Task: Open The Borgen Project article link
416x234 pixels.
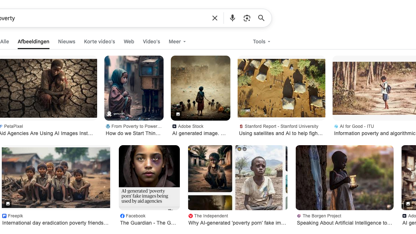Action: coord(344,223)
